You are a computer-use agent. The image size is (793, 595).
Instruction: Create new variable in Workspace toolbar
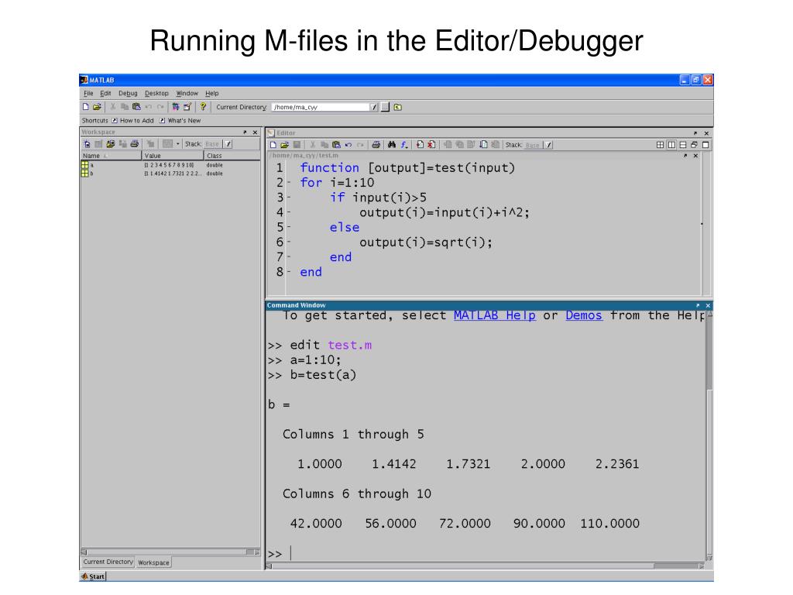(x=87, y=144)
